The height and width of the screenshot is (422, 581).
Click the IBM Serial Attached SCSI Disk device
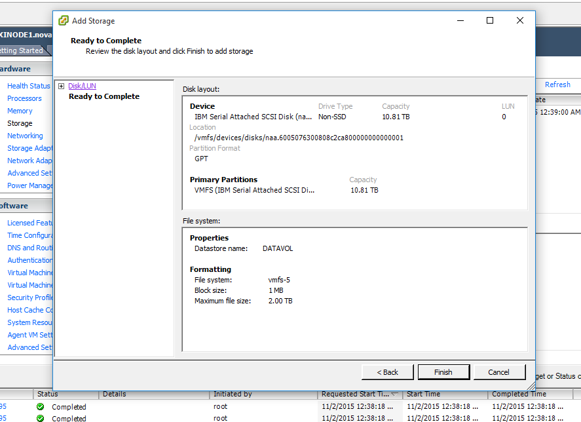click(x=253, y=117)
